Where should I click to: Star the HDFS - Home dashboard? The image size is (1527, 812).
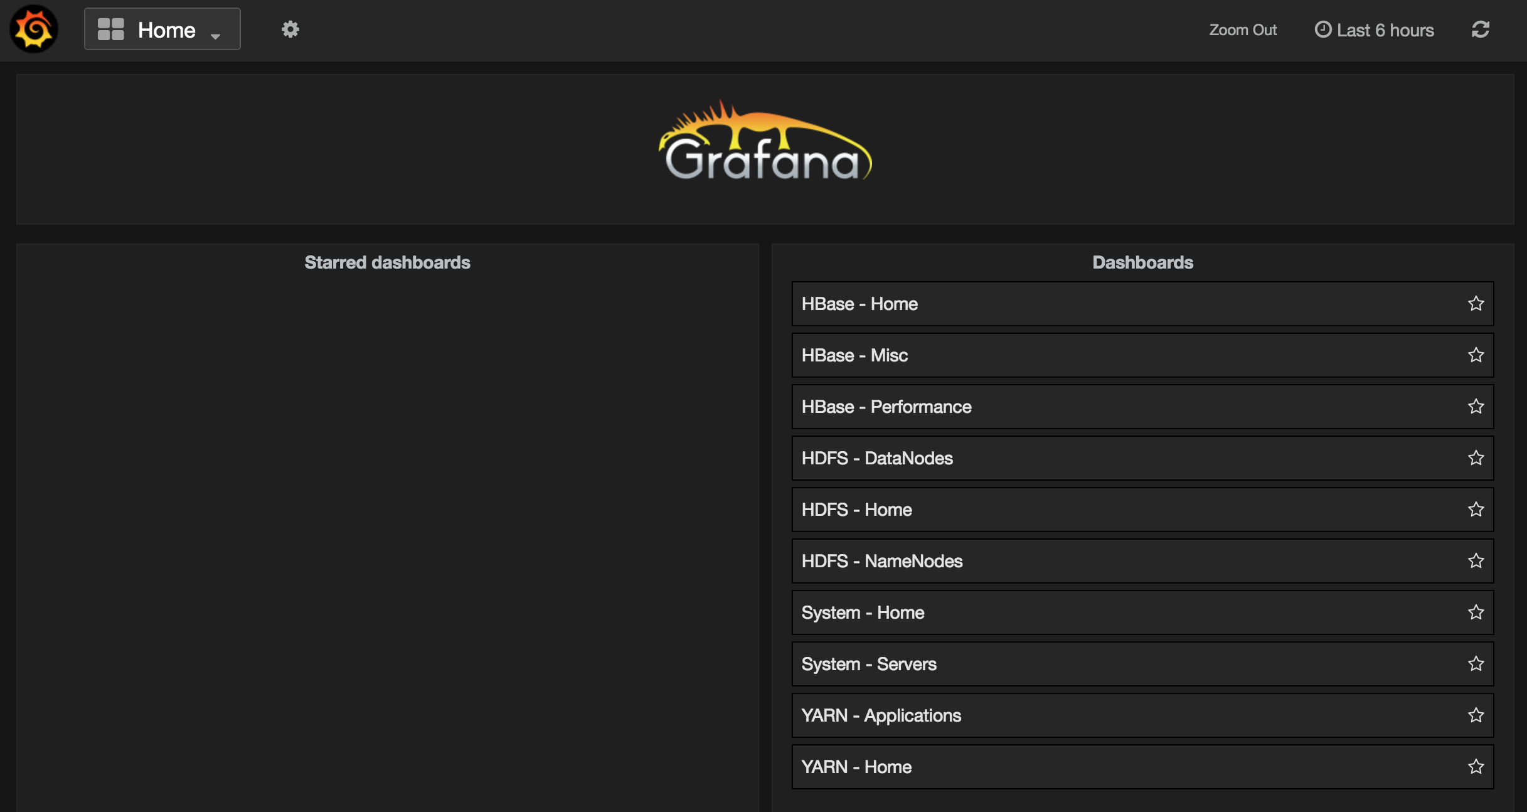click(1476, 510)
